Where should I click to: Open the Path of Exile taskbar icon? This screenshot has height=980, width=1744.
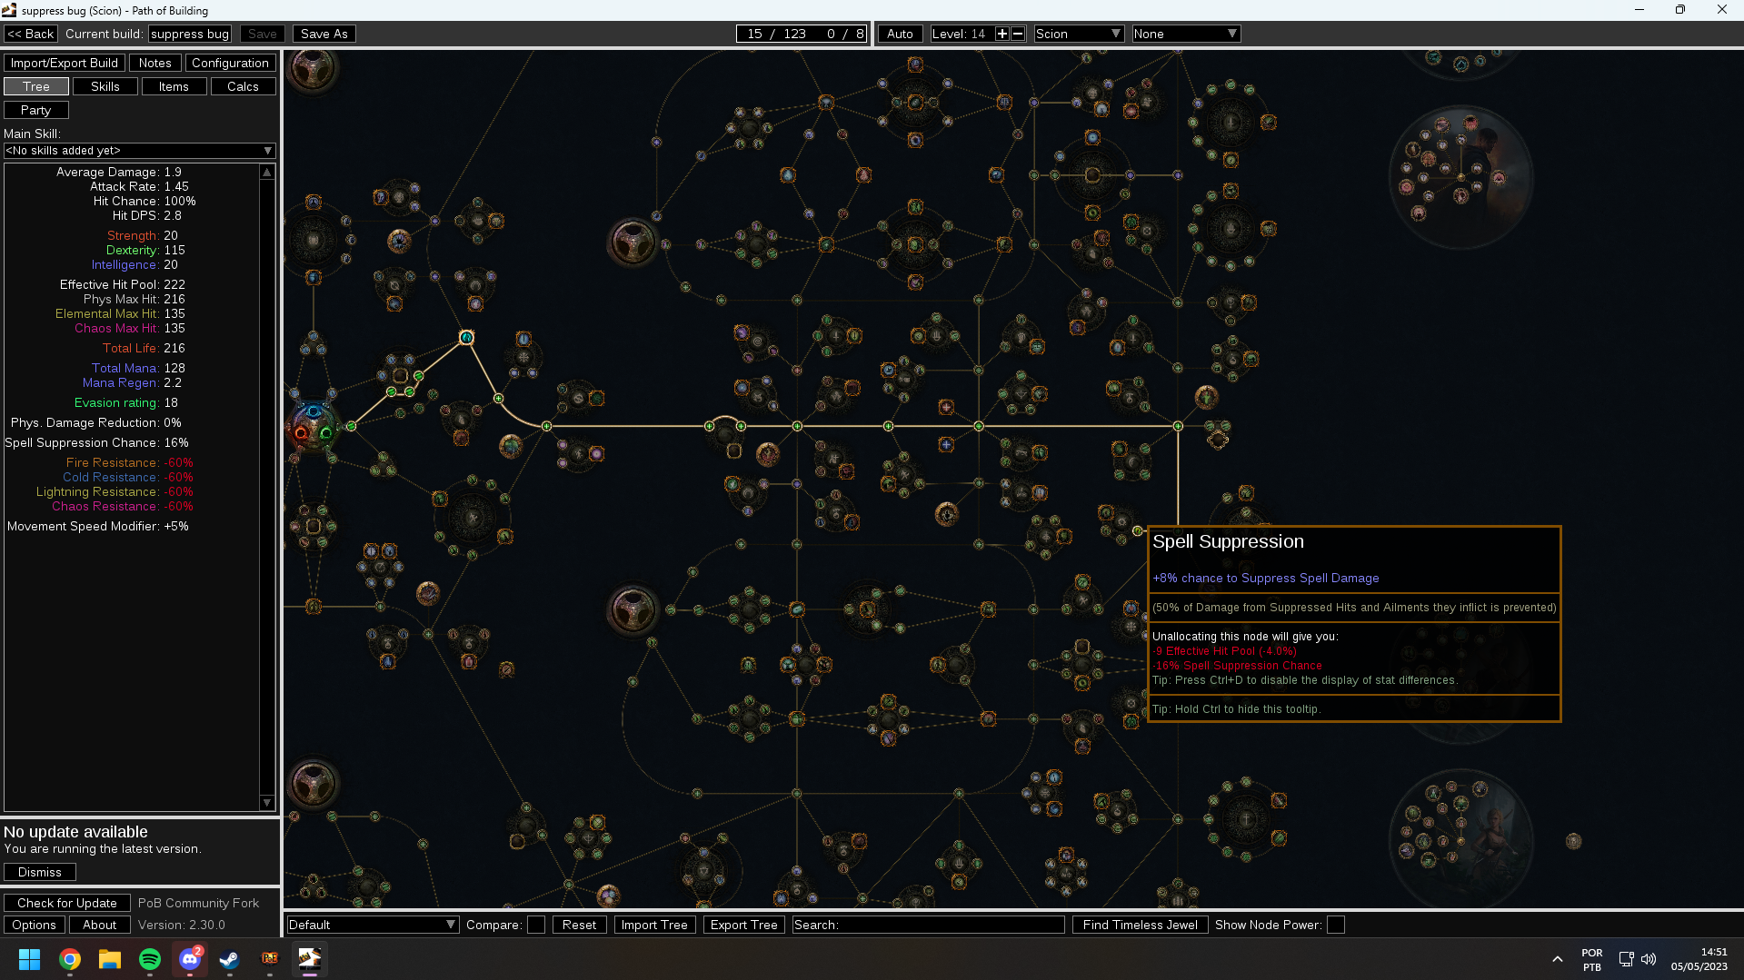270,959
